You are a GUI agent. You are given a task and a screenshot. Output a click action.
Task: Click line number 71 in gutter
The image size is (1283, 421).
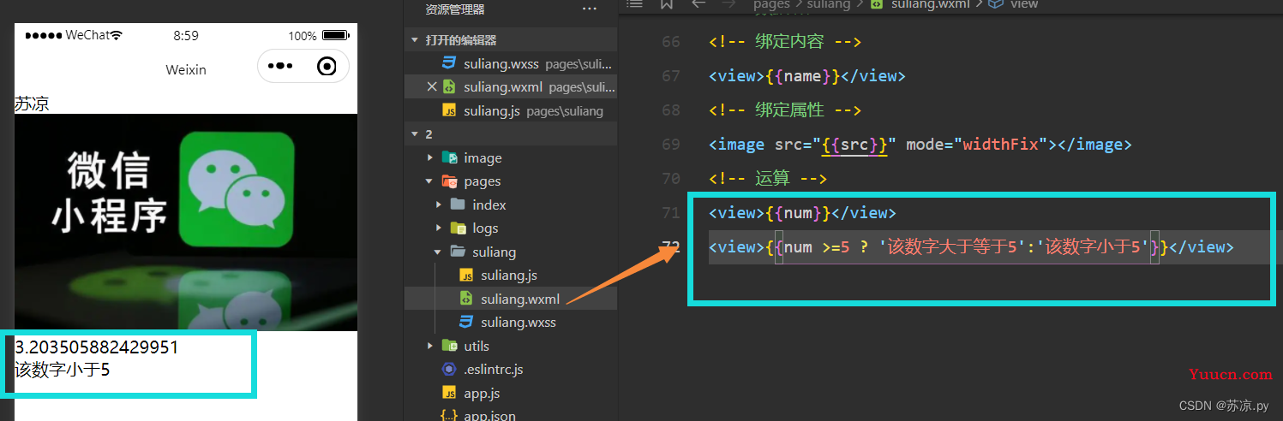(x=671, y=213)
